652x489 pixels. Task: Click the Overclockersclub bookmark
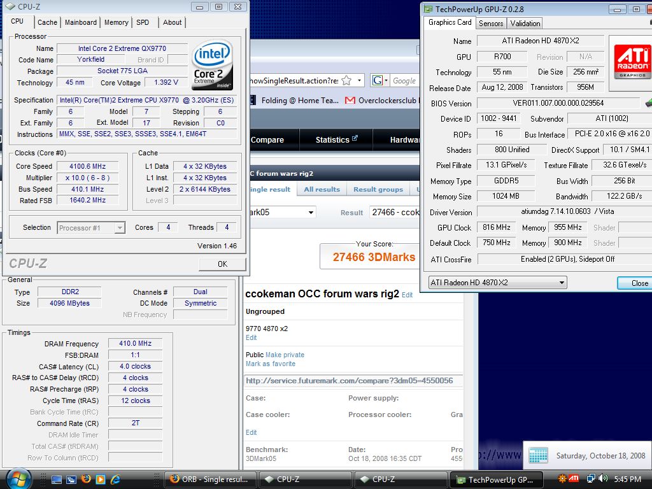[x=382, y=100]
